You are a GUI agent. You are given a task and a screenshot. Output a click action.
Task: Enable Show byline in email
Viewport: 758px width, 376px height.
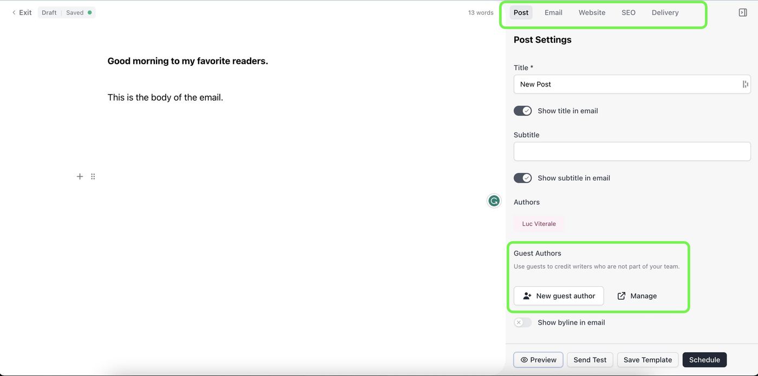523,323
